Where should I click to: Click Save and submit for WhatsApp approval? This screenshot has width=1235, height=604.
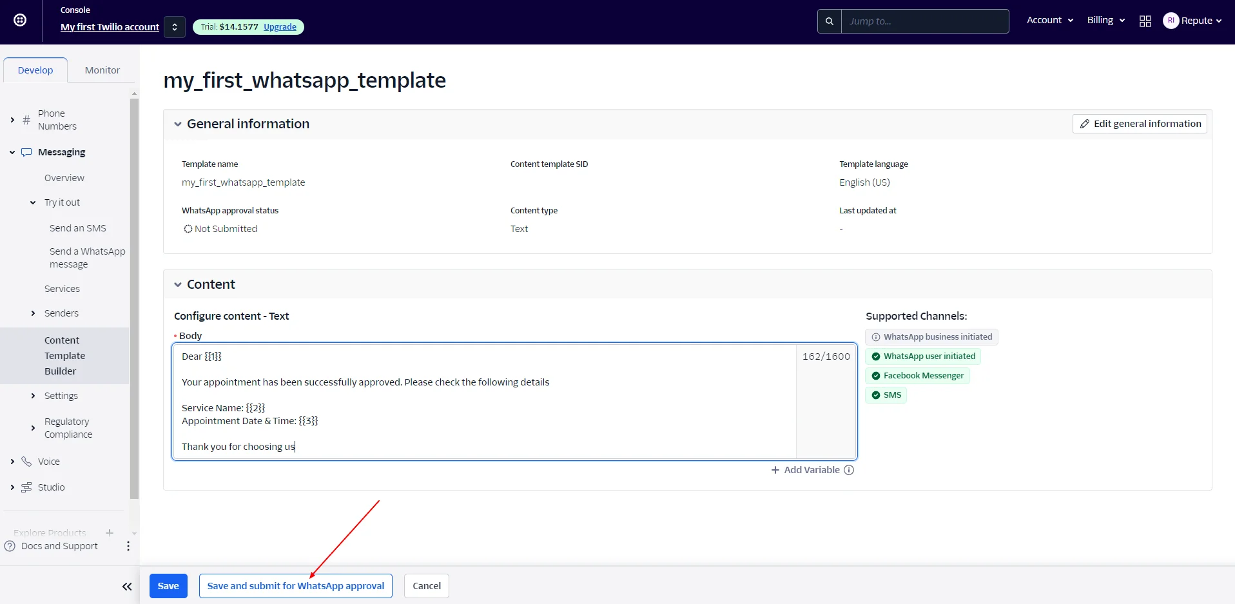295,586
